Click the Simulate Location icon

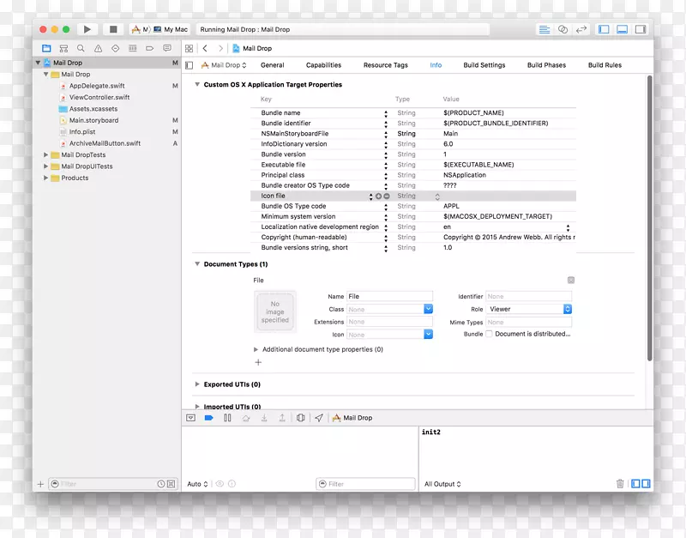pyautogui.click(x=318, y=418)
